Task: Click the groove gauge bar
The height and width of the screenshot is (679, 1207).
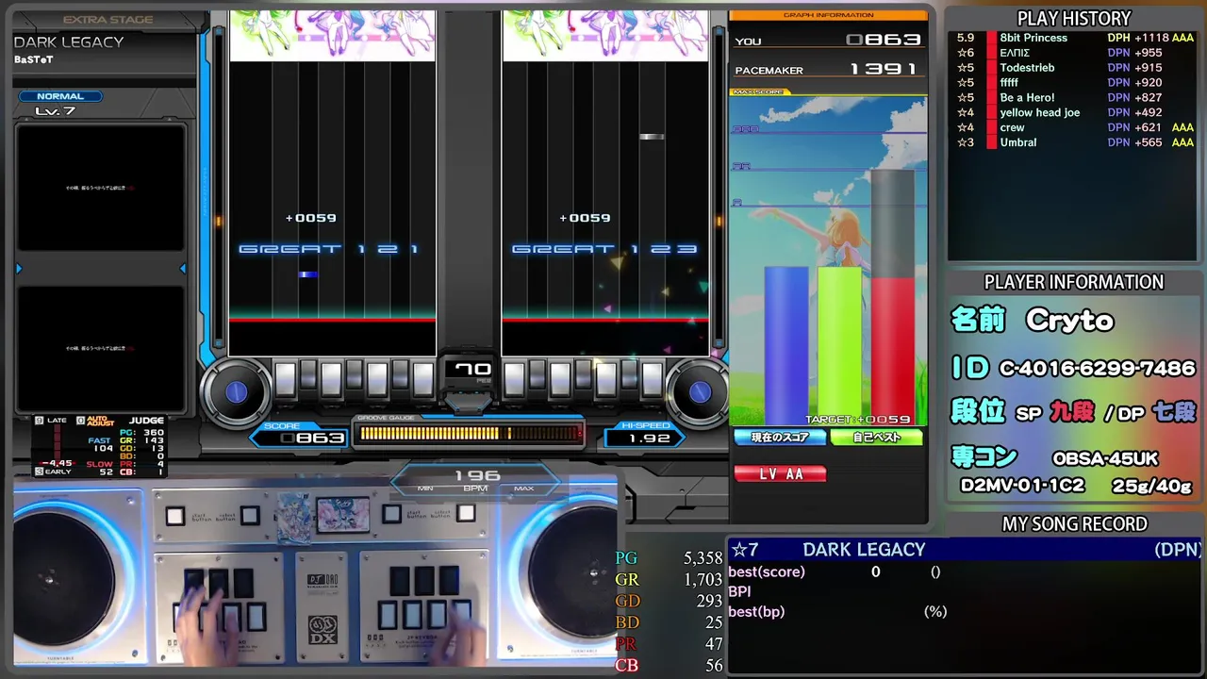Action: tap(471, 433)
